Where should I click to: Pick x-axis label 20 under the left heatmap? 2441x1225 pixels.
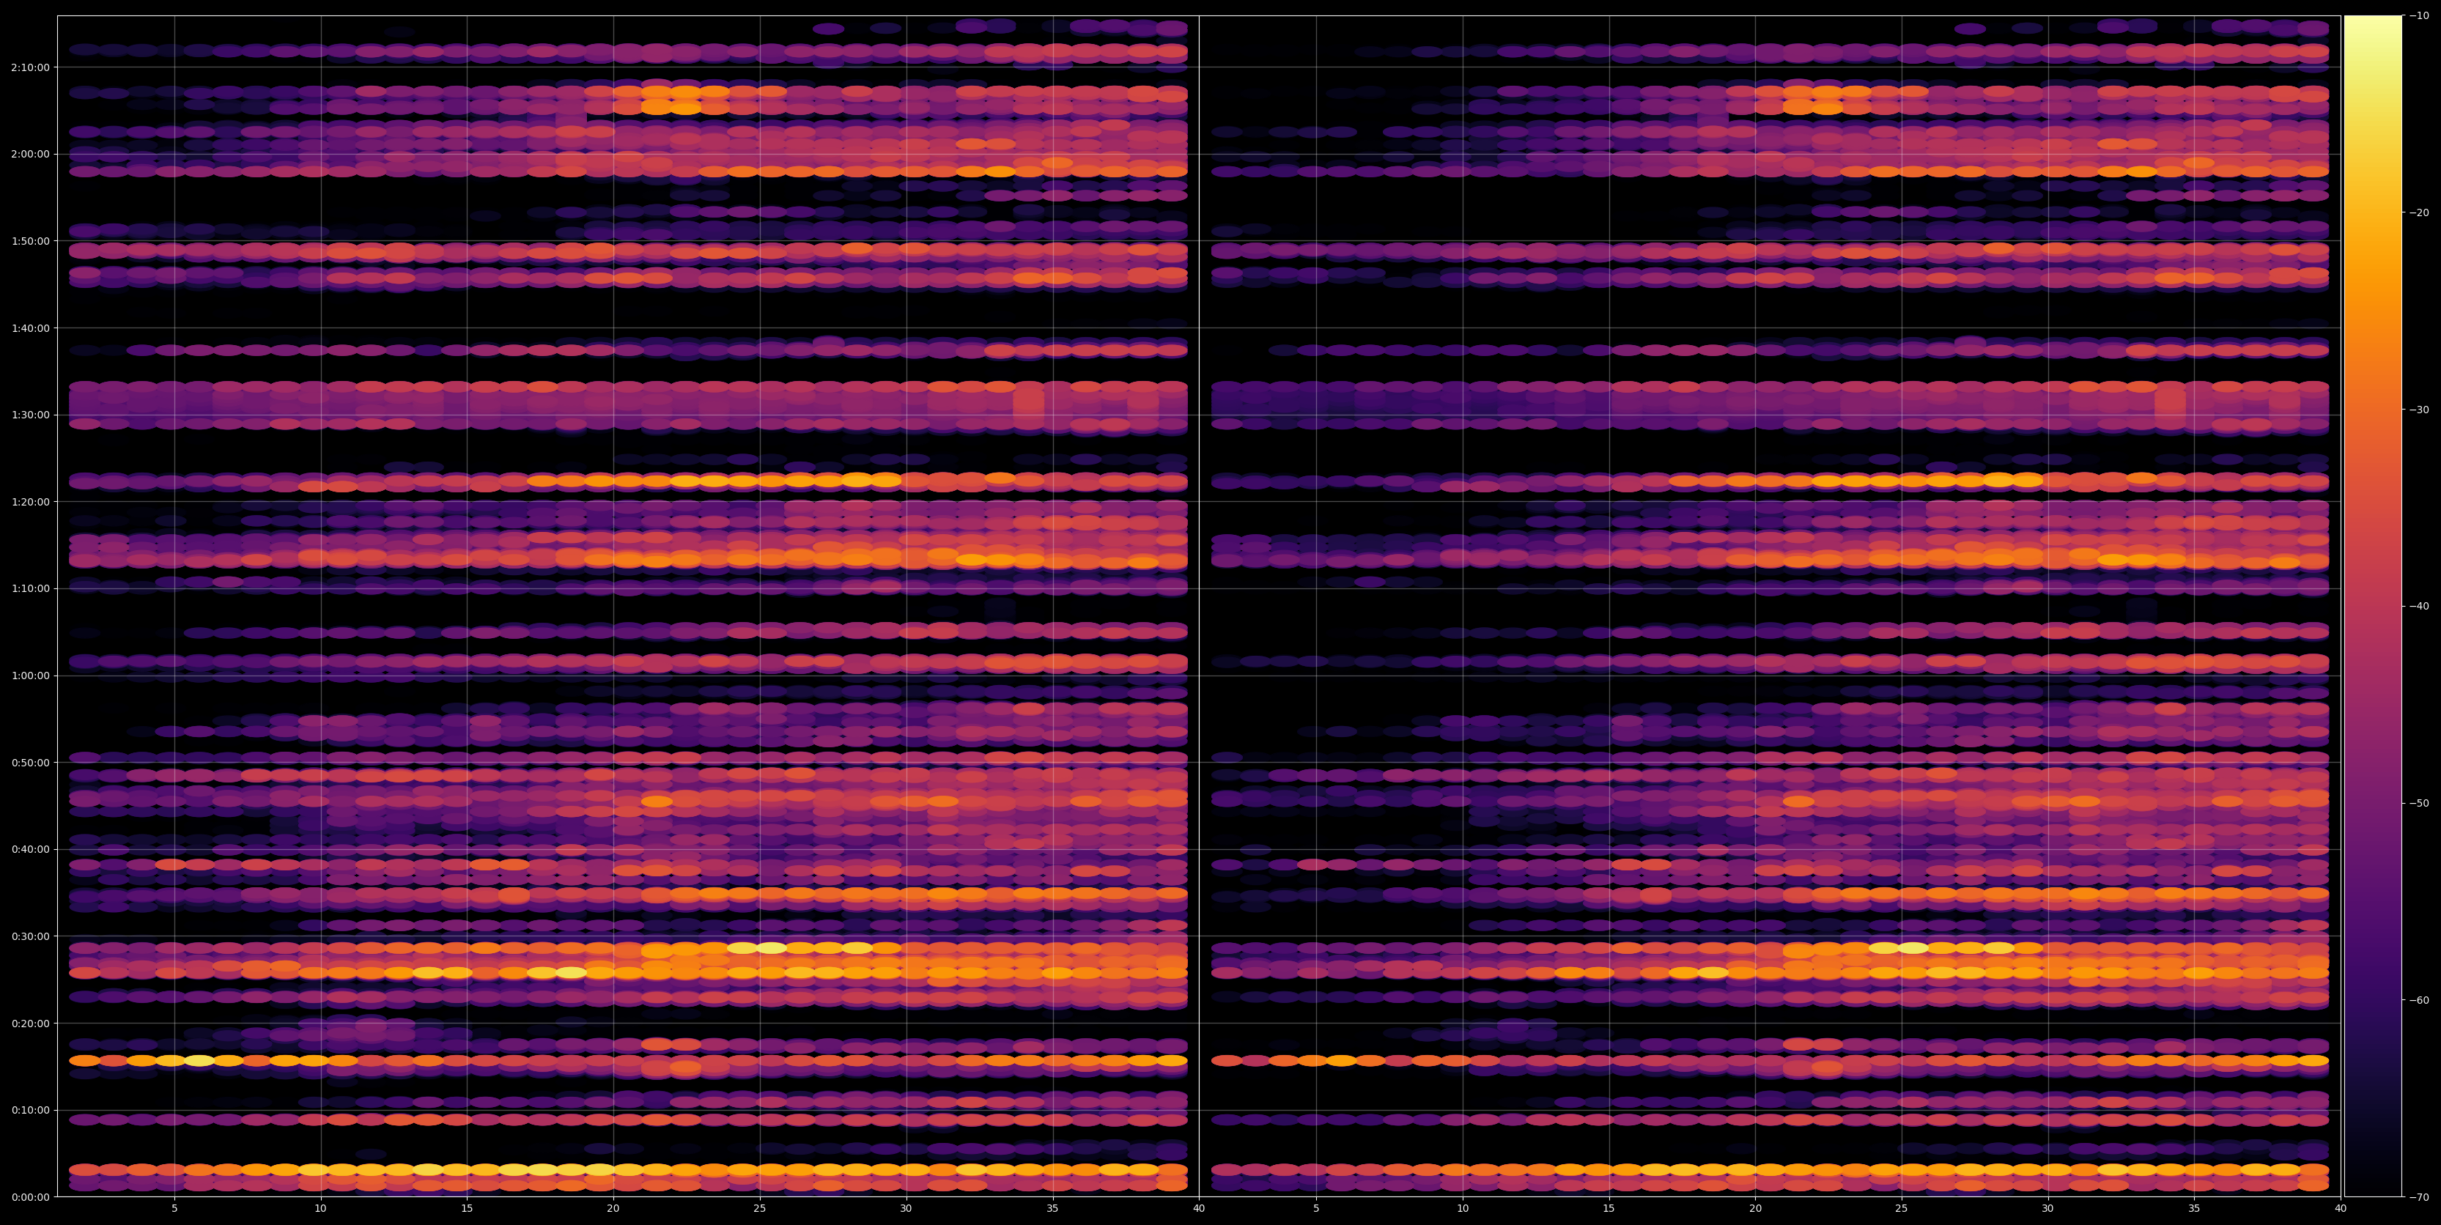pos(613,1209)
